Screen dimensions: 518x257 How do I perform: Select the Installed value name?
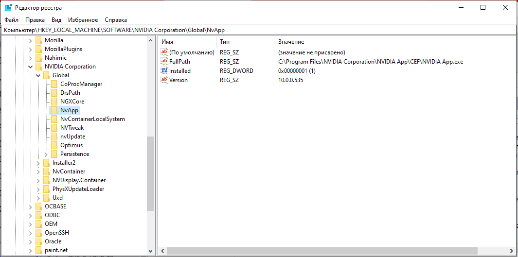[179, 70]
